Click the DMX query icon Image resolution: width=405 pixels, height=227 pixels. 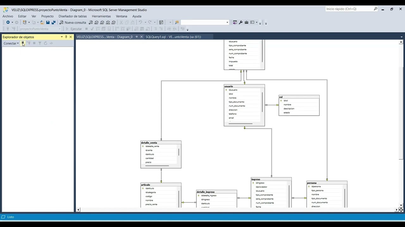[x=102, y=22]
